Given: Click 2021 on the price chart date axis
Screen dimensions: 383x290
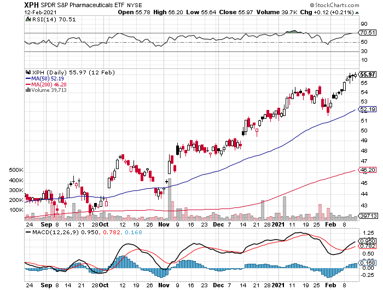Looking at the screenshot, I should pos(278,224).
